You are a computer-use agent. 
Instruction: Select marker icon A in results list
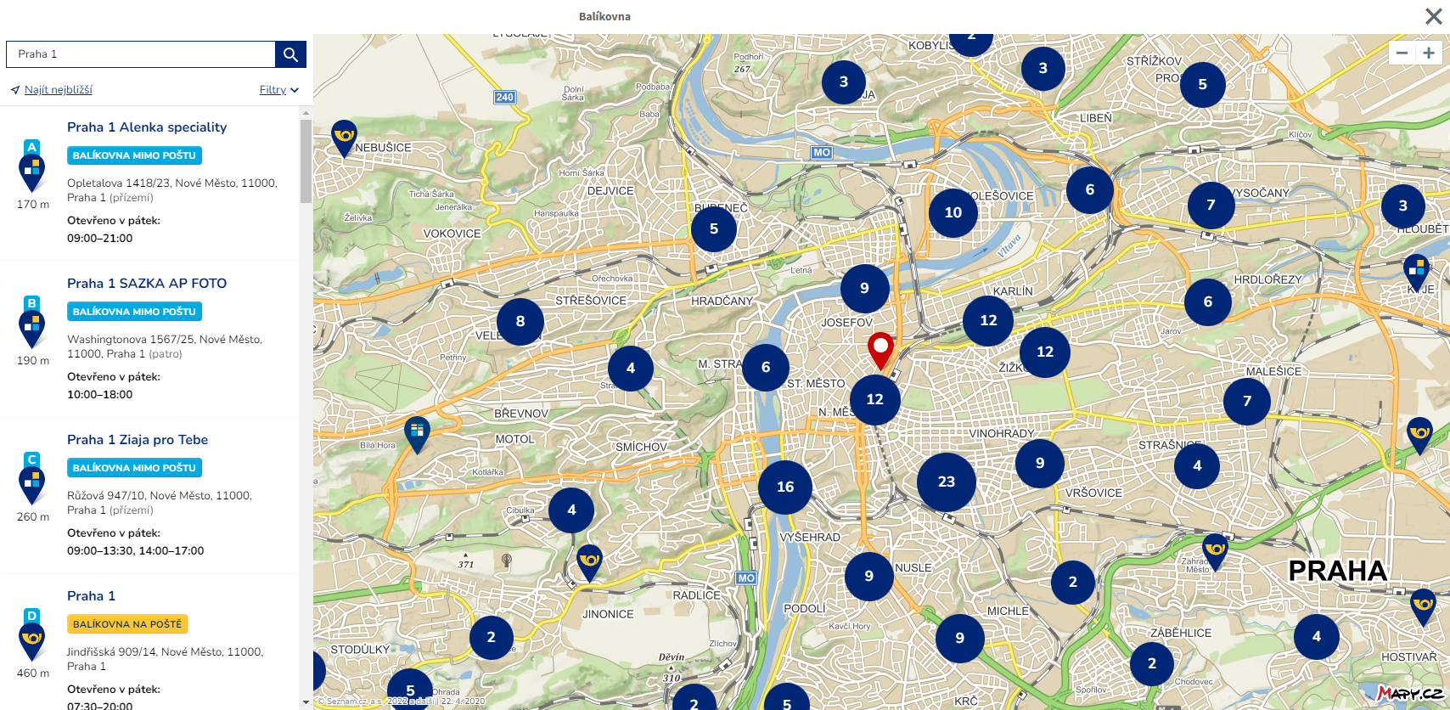(x=32, y=166)
